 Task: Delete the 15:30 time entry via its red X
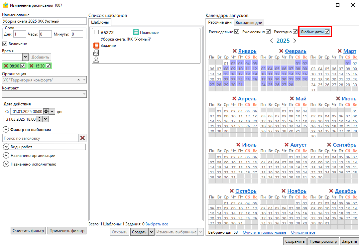(x=31, y=66)
